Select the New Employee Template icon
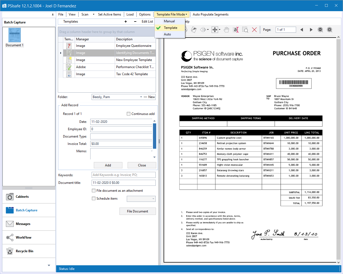The height and width of the screenshot is (274, 343). click(x=69, y=60)
